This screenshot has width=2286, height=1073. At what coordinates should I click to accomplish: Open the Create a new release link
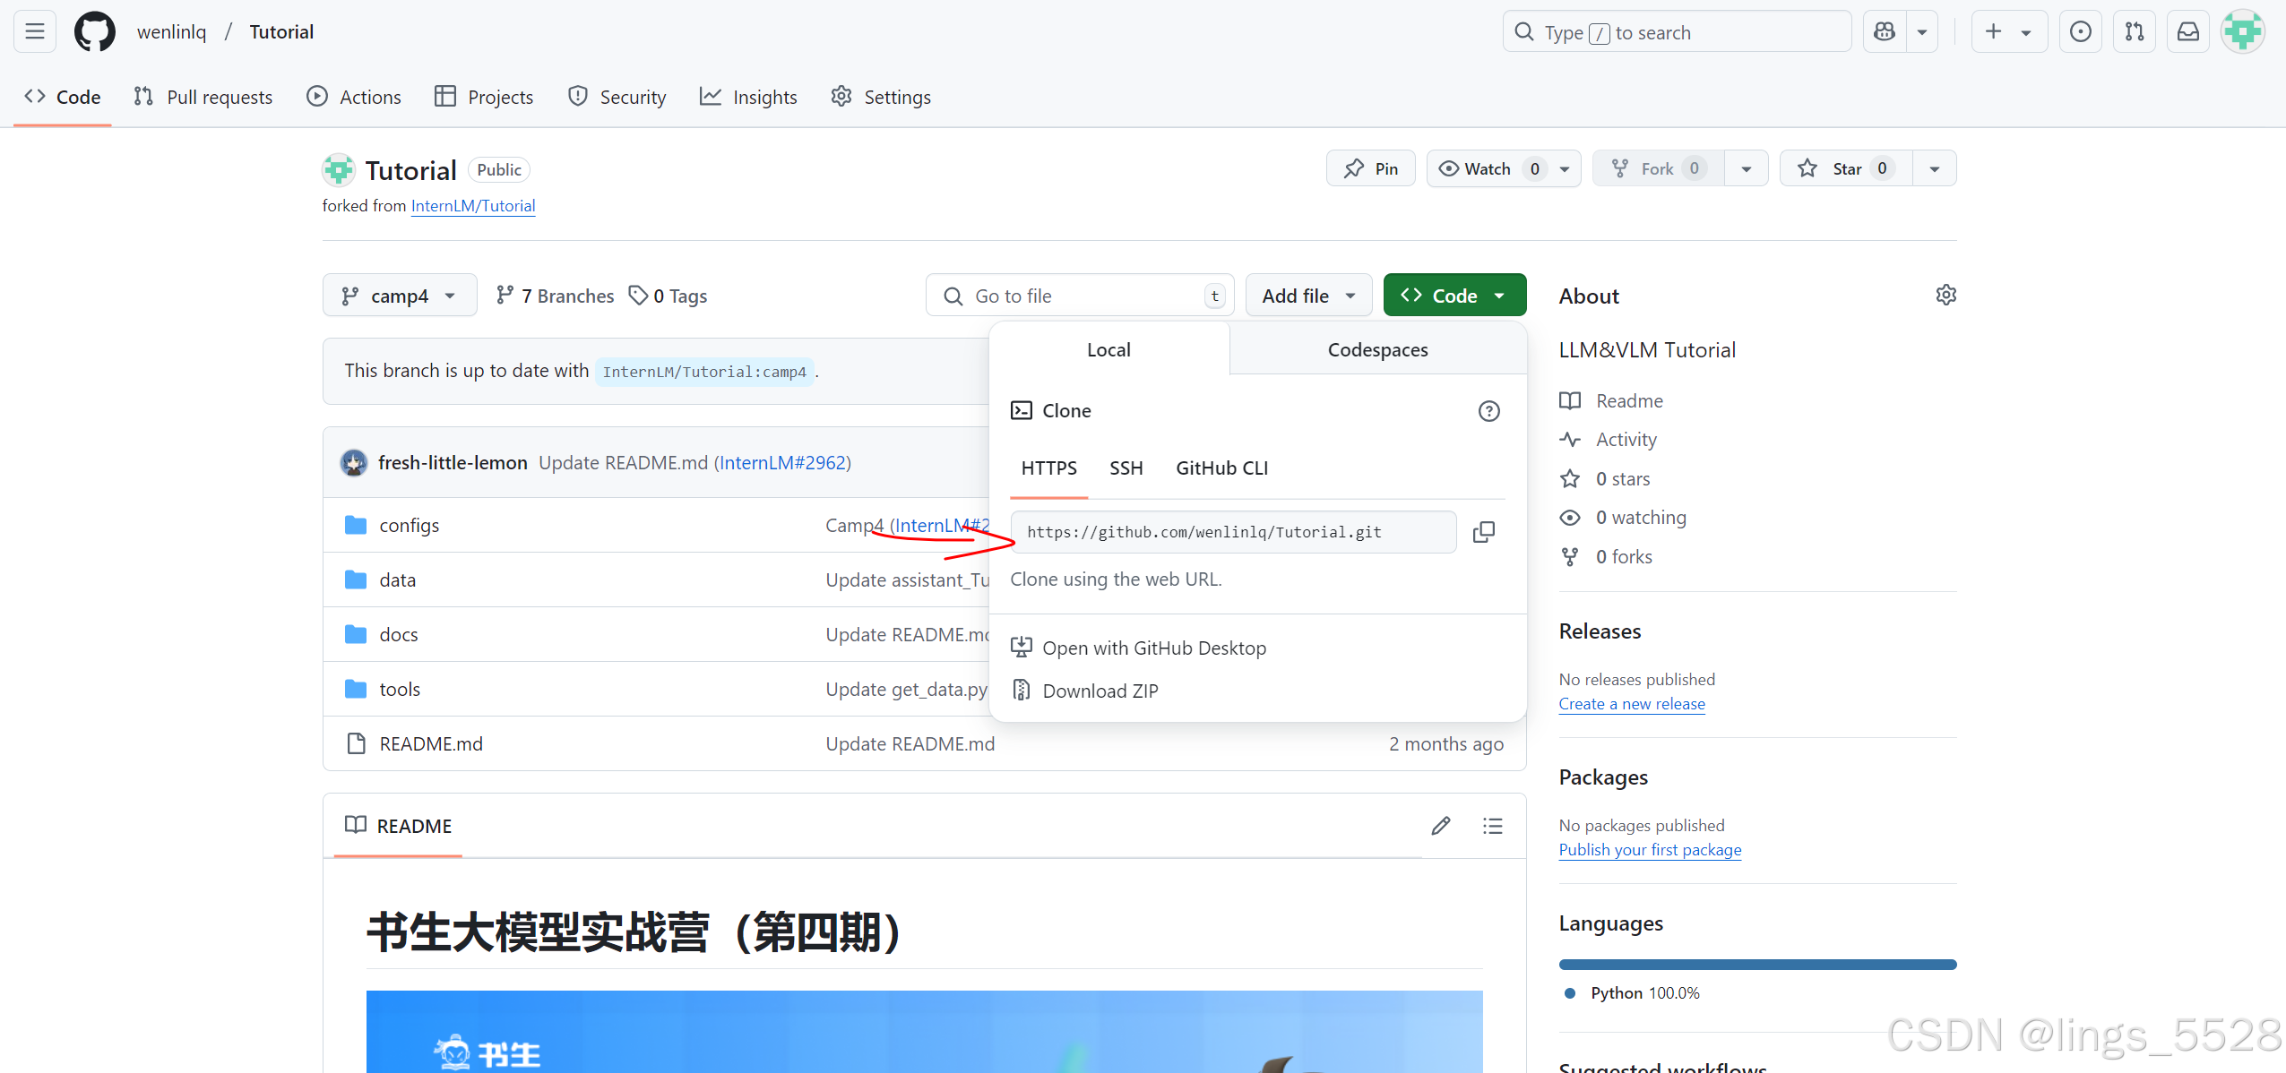click(1631, 704)
